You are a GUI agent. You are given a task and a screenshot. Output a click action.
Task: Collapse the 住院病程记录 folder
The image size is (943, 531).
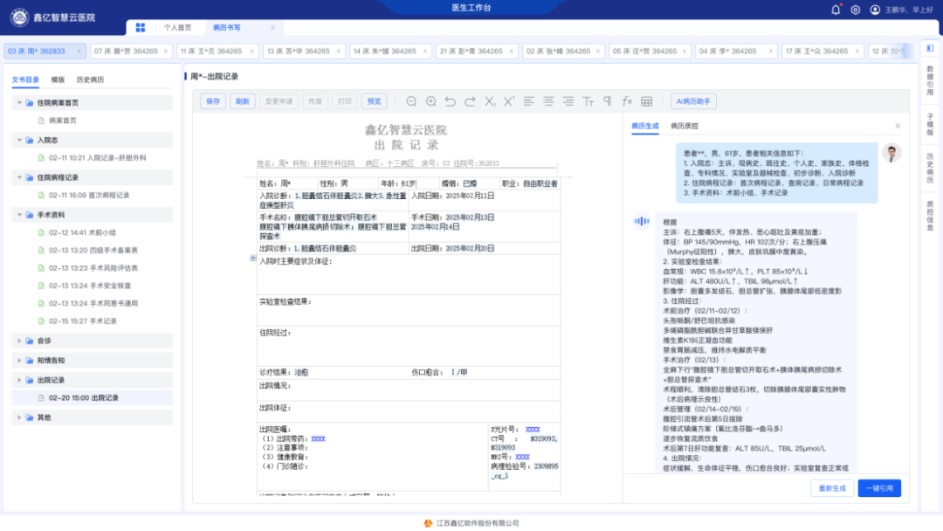tap(19, 177)
